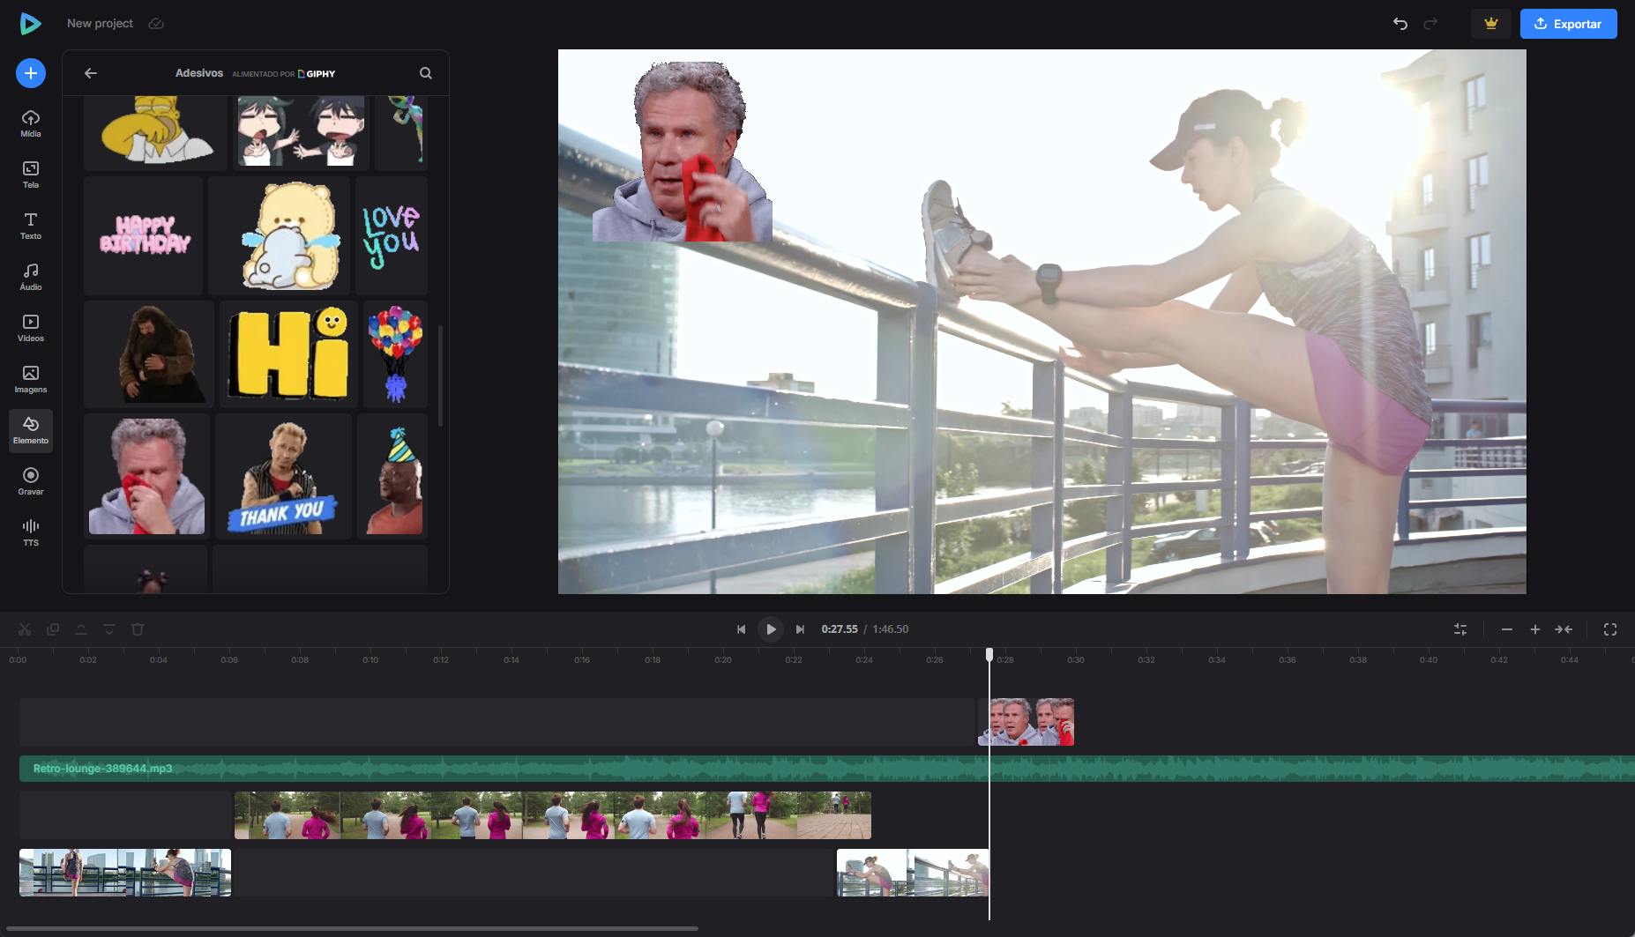Click the crown premium upgrade icon
This screenshot has width=1635, height=937.
(x=1491, y=24)
